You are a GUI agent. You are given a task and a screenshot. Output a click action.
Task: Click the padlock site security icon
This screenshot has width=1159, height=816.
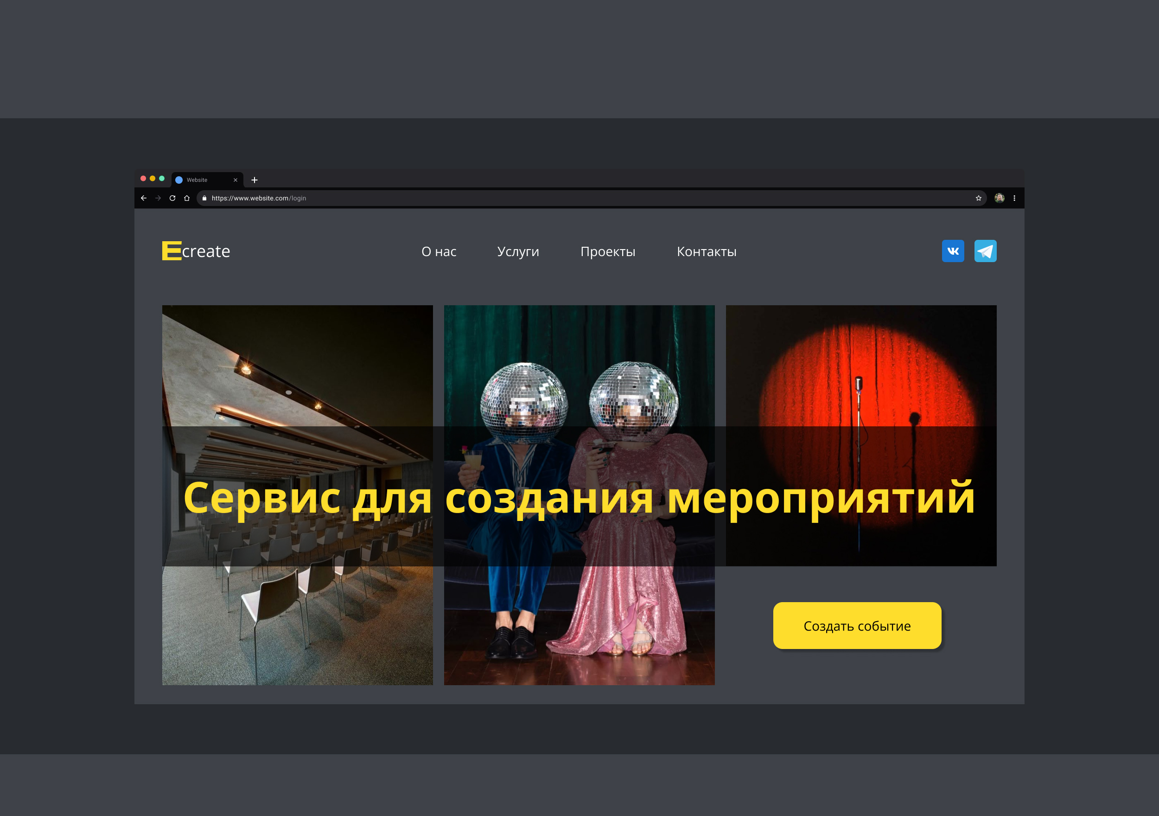point(204,198)
